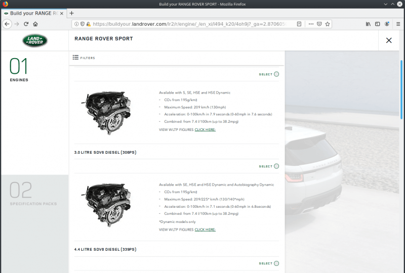Switch to Build your RANGE ROVER tab

coord(33,14)
